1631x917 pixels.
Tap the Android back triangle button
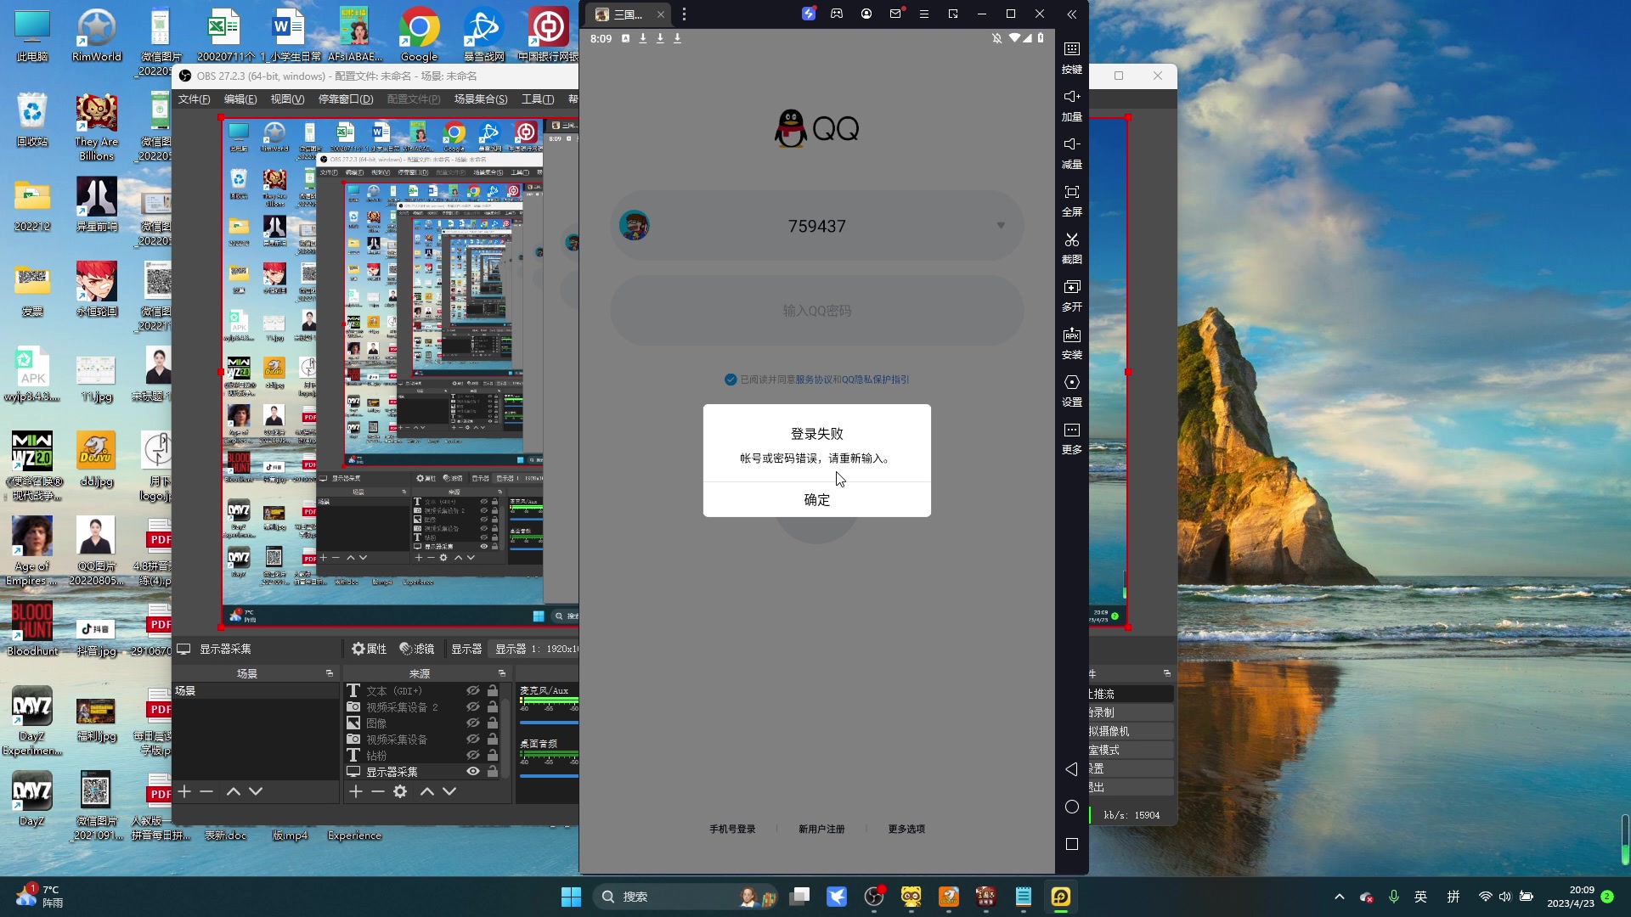click(1072, 769)
